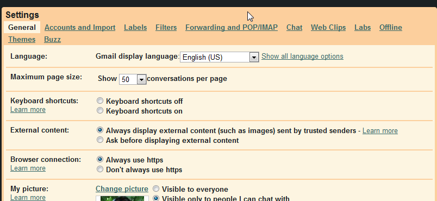Click the Maximum page size: label
This screenshot has width=437, height=201.
(46, 77)
